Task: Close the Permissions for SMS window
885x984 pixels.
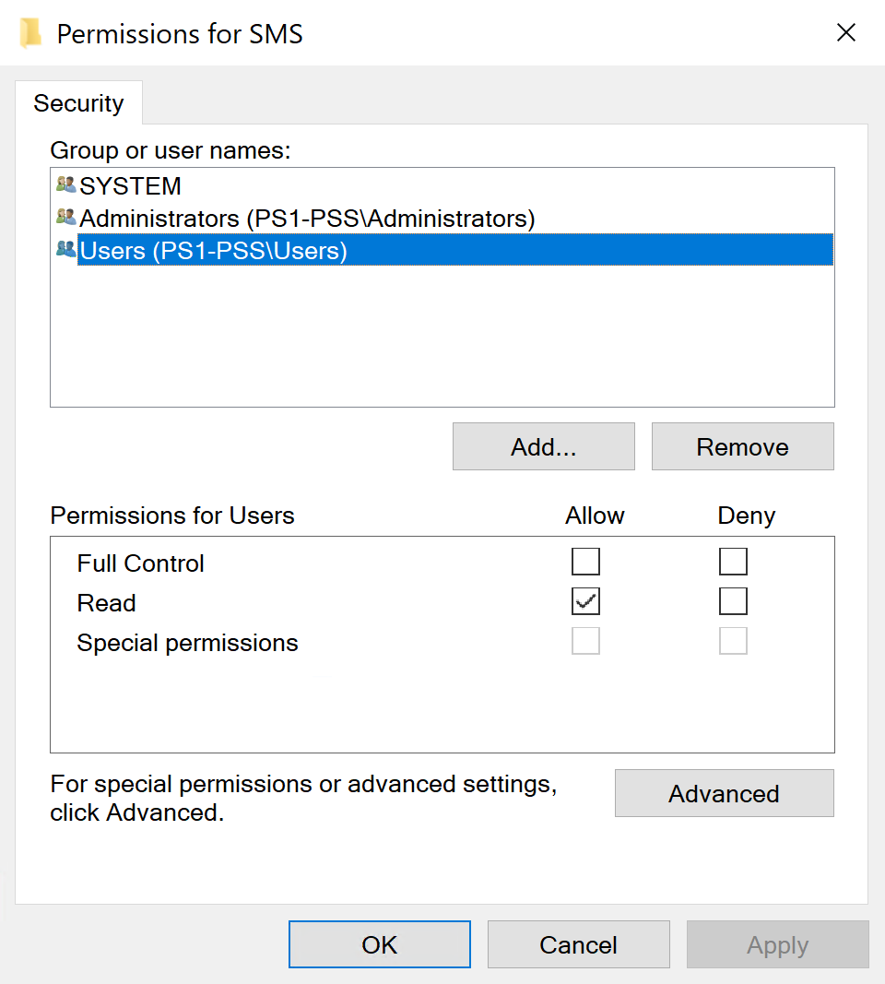Action: (846, 32)
